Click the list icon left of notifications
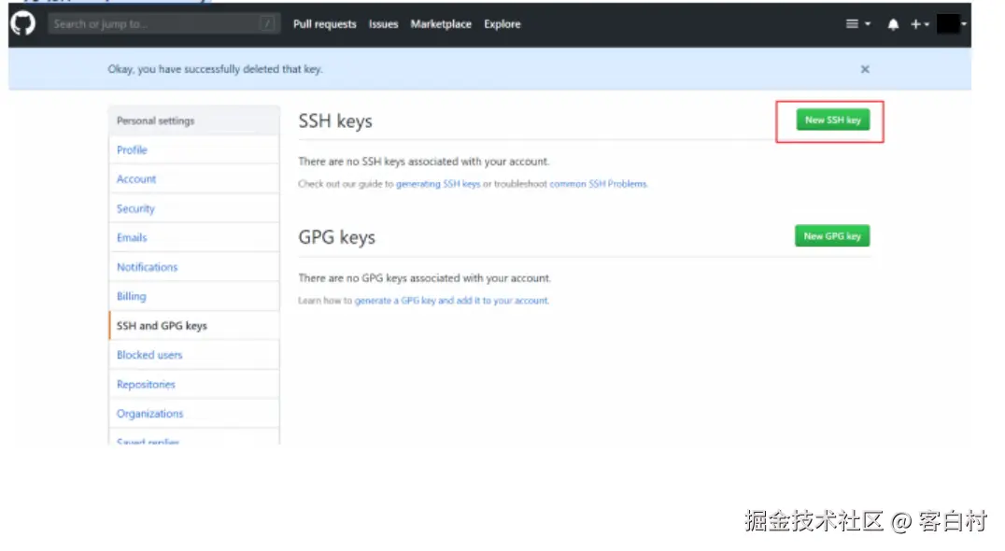Screen dimensions: 1005x551 point(851,23)
